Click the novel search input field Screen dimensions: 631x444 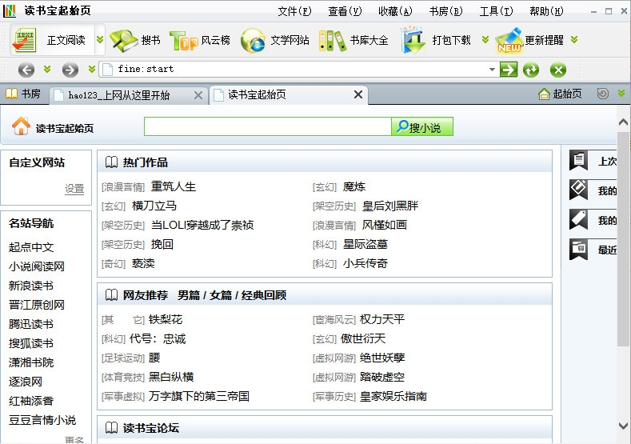coord(268,126)
